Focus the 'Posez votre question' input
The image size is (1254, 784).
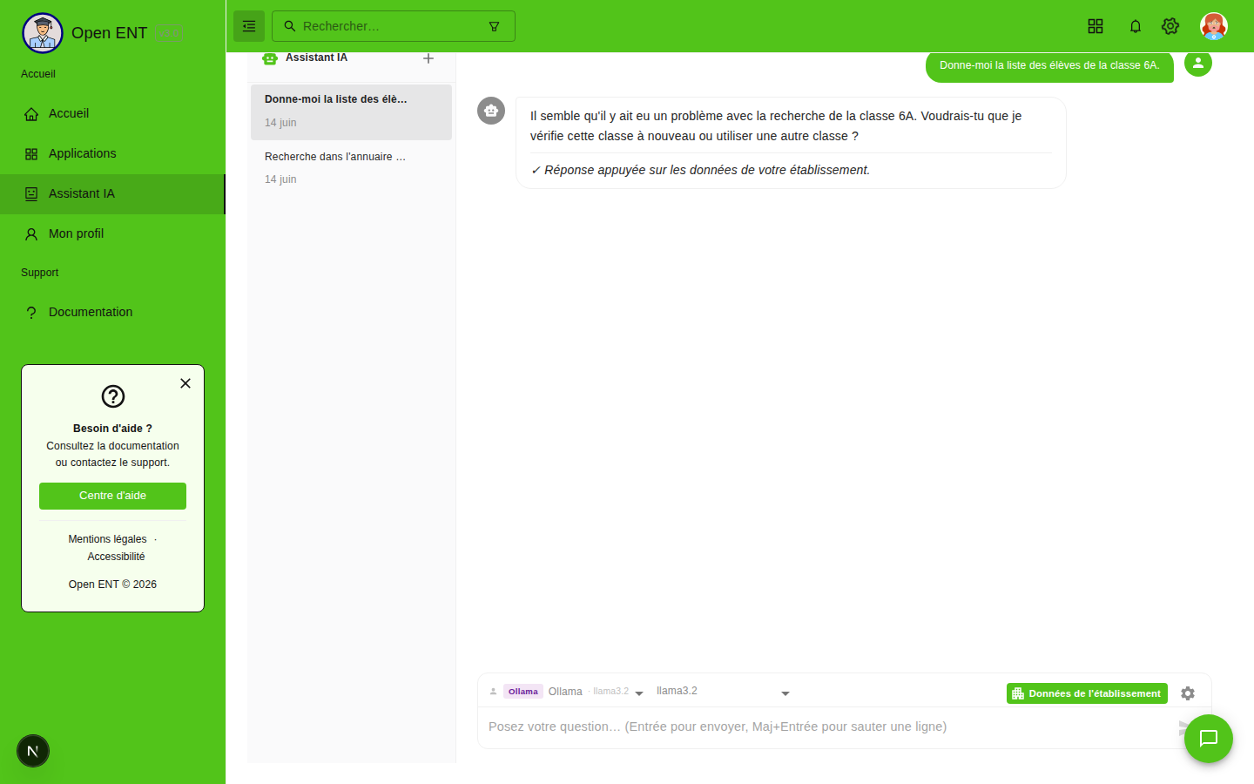[827, 727]
